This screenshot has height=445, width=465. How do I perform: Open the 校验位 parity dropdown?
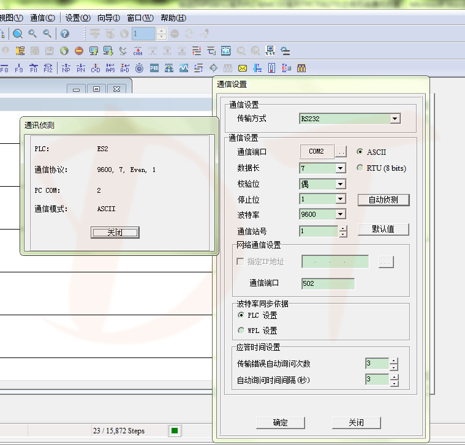(x=341, y=184)
